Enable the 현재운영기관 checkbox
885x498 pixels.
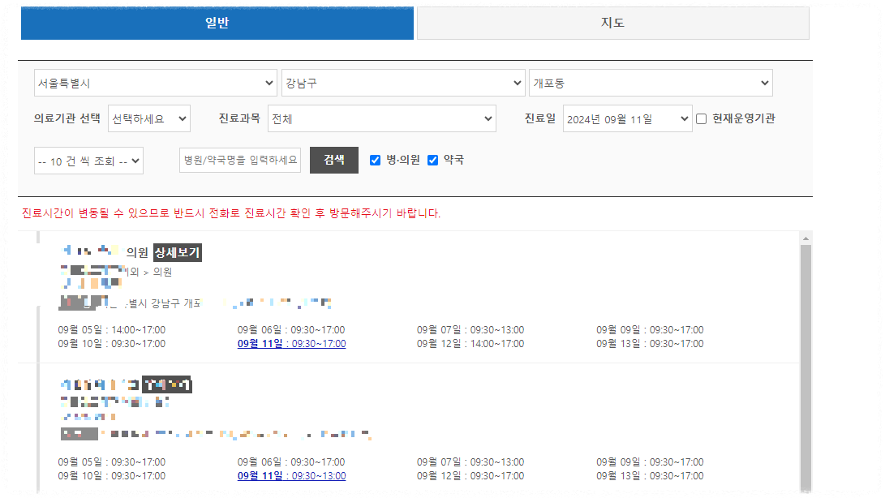pyautogui.click(x=701, y=118)
